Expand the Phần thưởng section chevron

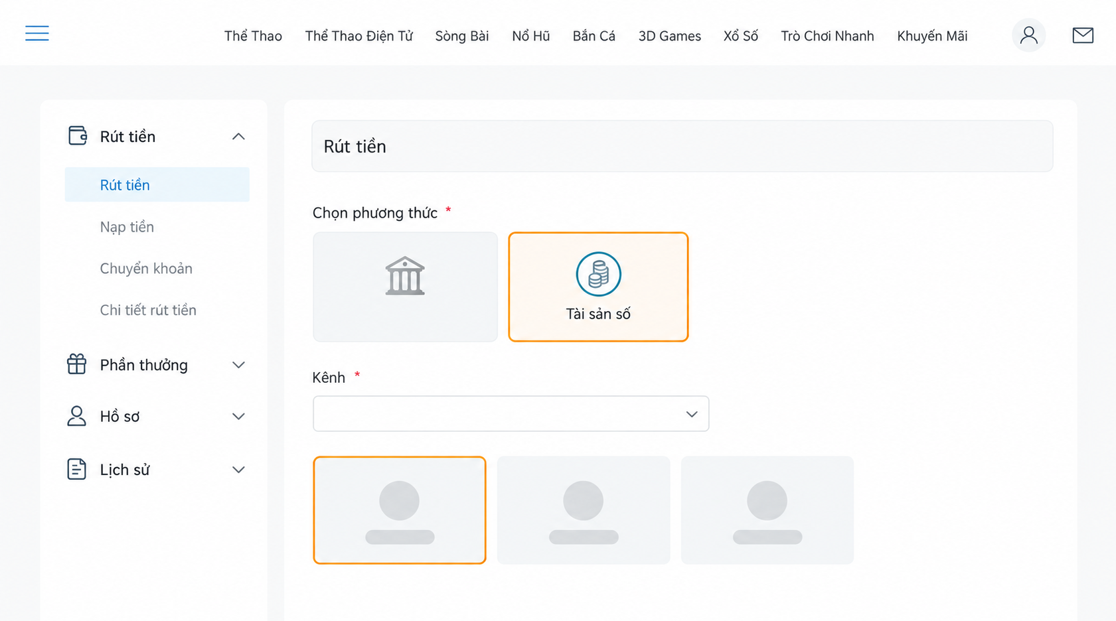coord(238,365)
